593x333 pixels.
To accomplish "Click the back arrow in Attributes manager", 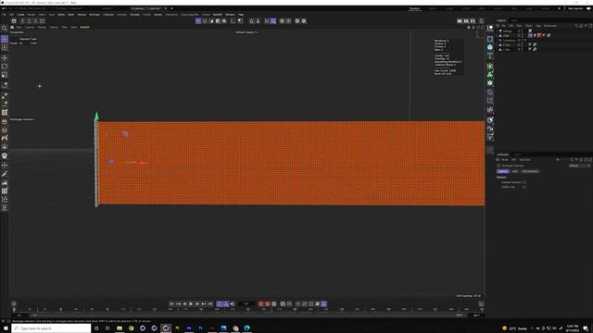I will (558, 160).
